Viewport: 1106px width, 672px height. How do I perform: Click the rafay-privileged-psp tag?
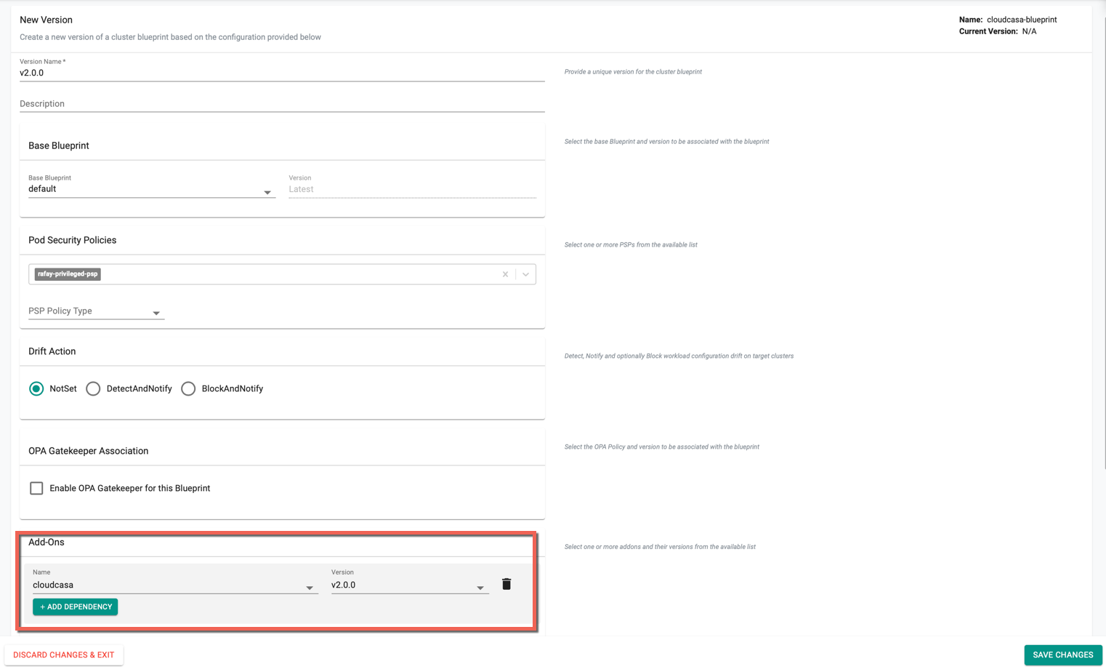[68, 274]
